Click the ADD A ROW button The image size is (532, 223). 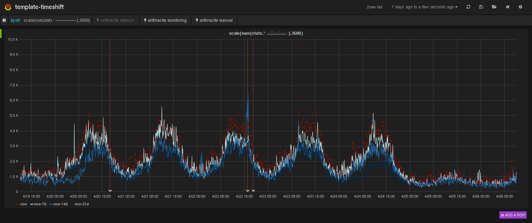(513, 215)
